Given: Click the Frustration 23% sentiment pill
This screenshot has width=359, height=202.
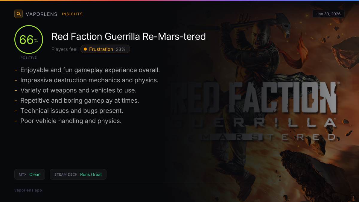Looking at the screenshot, I should (x=105, y=49).
